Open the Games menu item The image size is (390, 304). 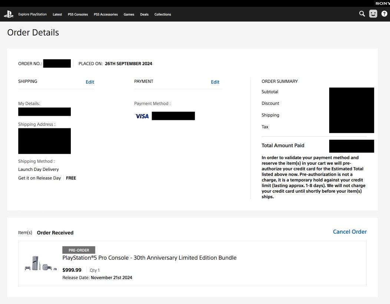[129, 14]
